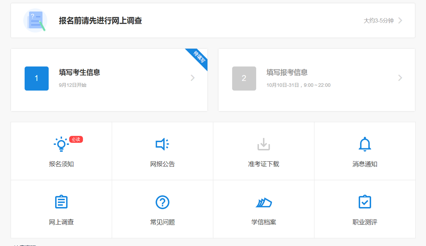Click the chevron arrow in 填写考生信息 card
The image size is (426, 246).
[193, 78]
